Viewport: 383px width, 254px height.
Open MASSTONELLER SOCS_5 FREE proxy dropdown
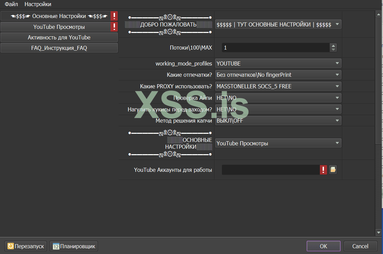tap(278, 86)
